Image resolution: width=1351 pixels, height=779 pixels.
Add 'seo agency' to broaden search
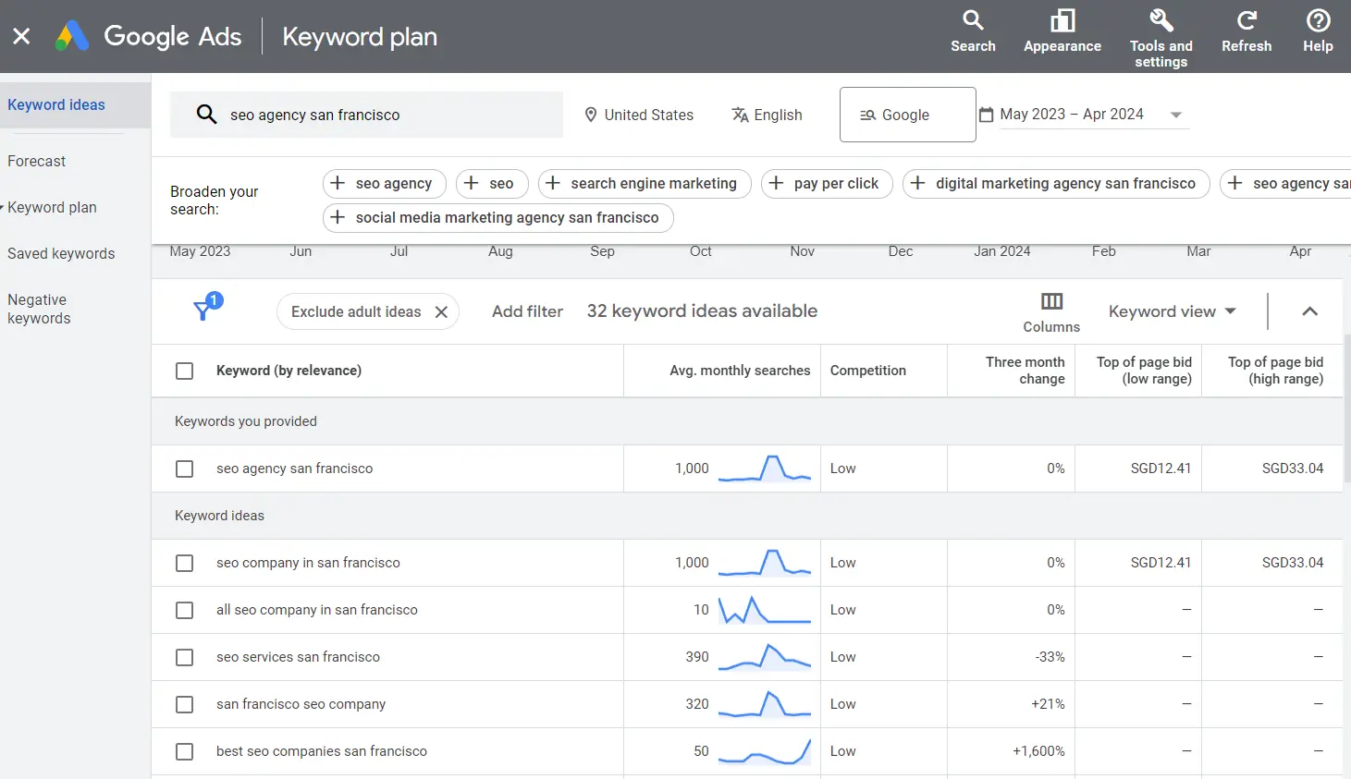(x=384, y=184)
